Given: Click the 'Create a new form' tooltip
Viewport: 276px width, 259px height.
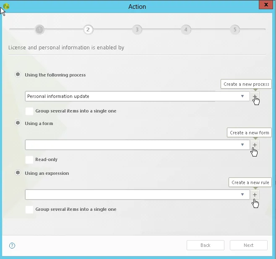Looking at the screenshot, I should click(249, 133).
